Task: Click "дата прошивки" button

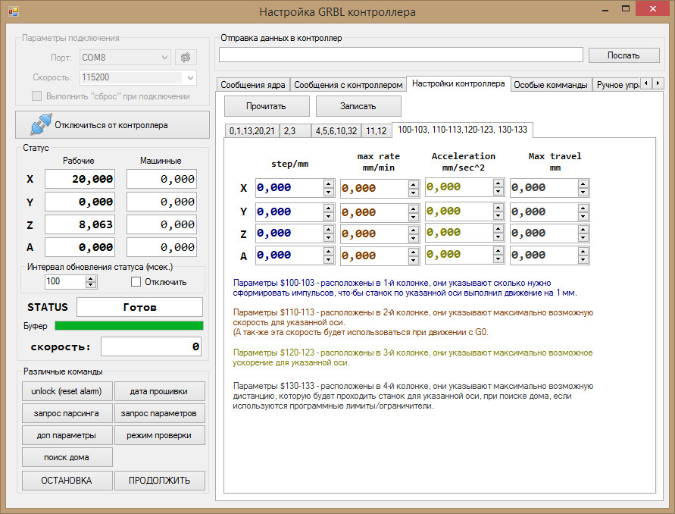Action: (x=159, y=391)
